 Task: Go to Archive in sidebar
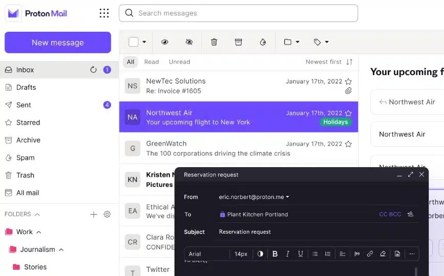click(28, 140)
